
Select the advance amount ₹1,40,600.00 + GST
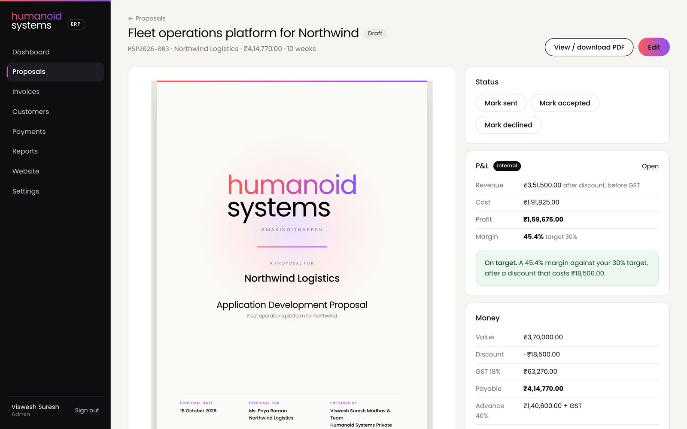(x=553, y=406)
